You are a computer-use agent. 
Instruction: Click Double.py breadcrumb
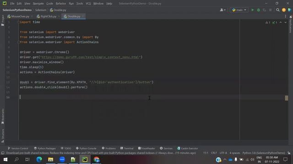(x=58, y=10)
